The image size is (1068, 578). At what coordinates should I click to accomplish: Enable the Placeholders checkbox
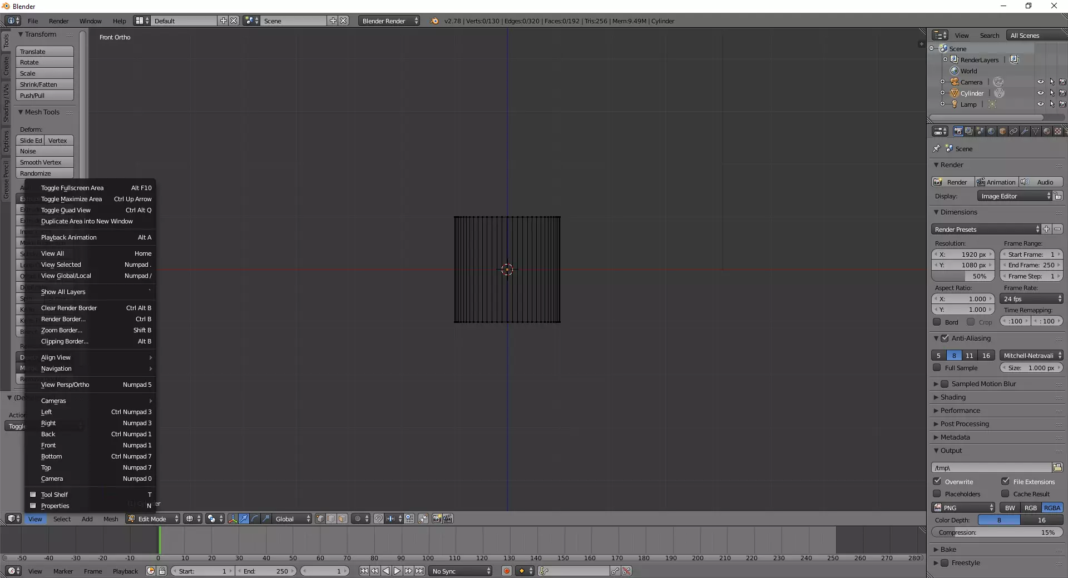tap(937, 494)
